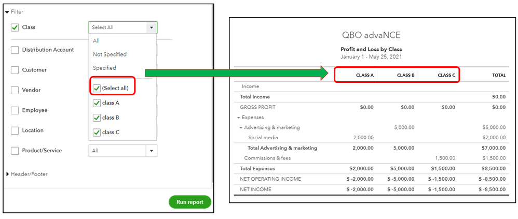Collapse the Filter section triangle
518x219 pixels.
(7, 11)
